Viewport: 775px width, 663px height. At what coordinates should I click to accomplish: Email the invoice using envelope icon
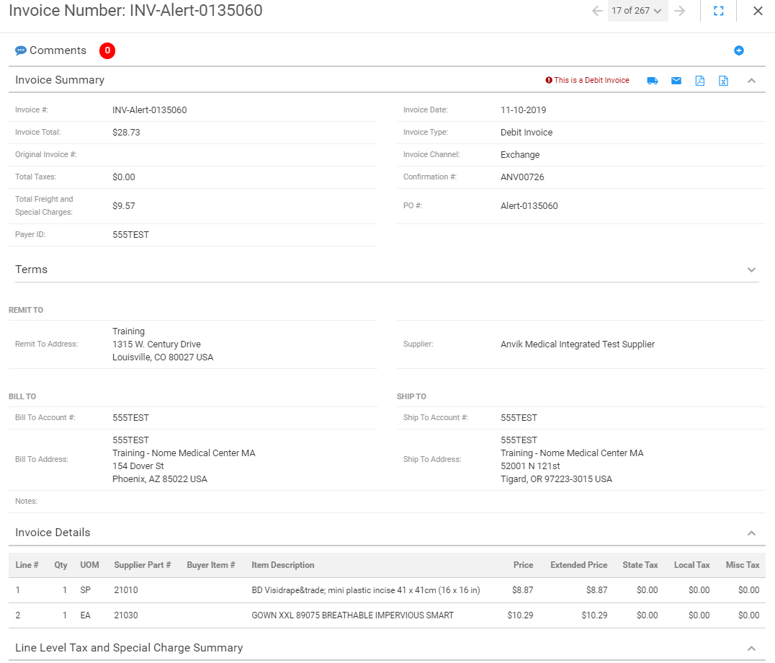pyautogui.click(x=676, y=81)
